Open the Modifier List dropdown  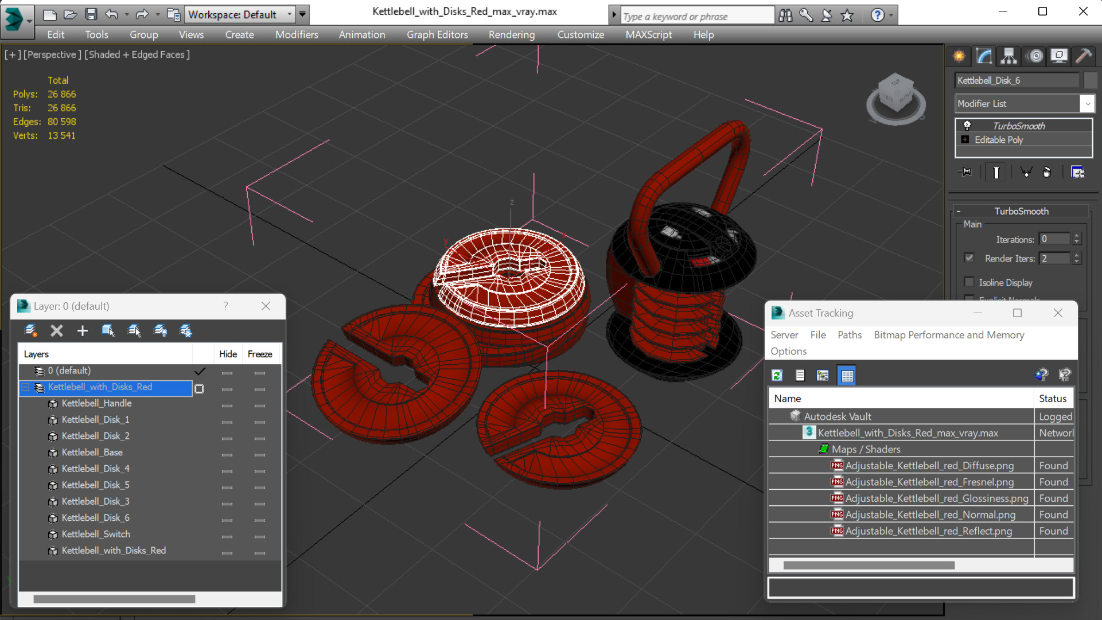pos(1087,104)
